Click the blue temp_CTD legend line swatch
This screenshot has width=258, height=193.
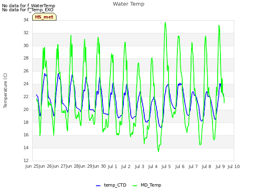click(98, 186)
